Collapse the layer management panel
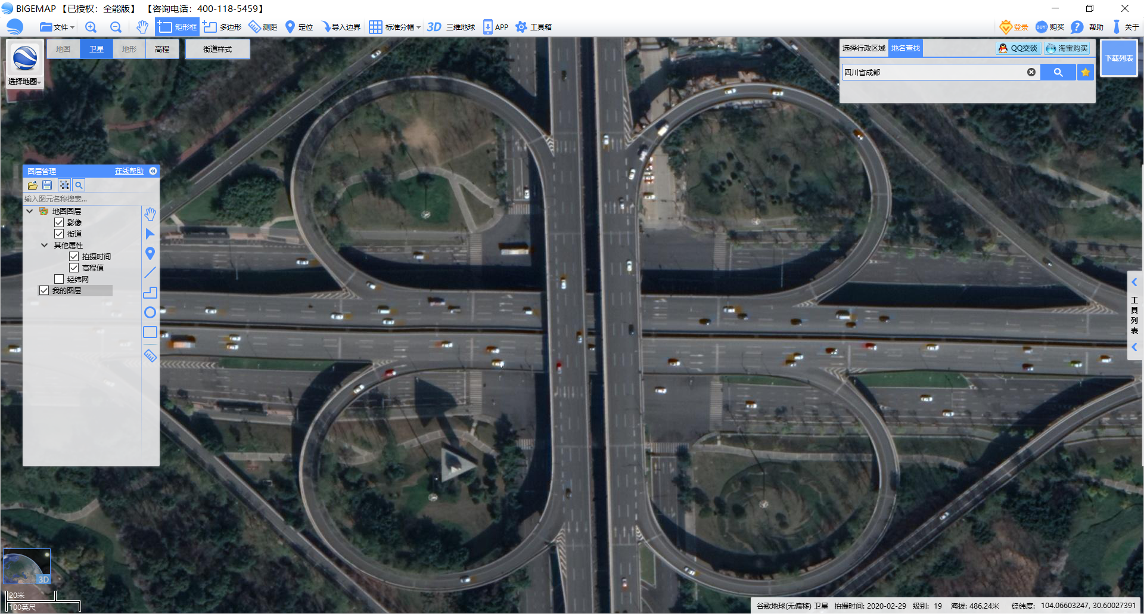 153,171
